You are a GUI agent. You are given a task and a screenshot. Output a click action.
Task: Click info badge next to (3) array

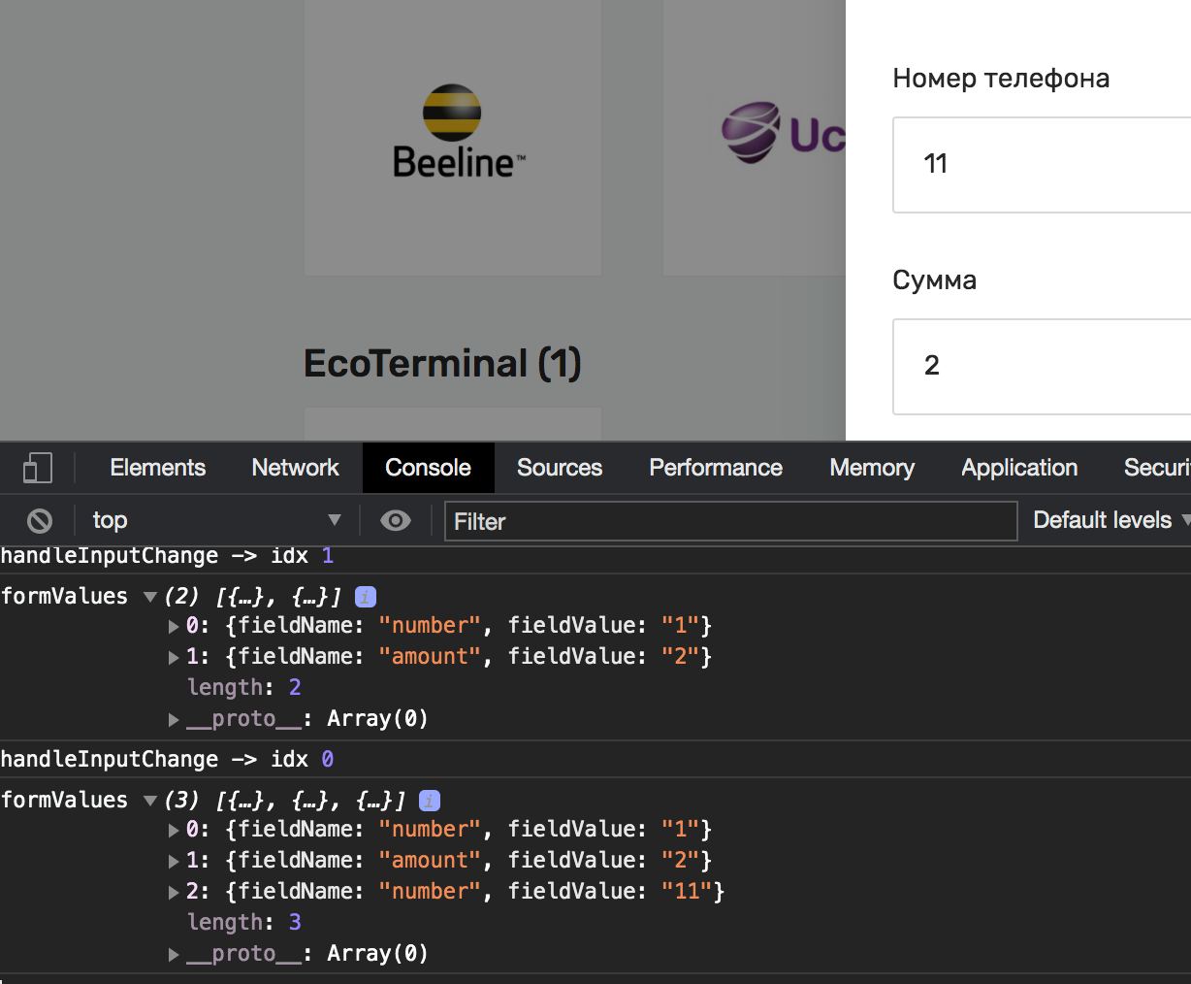click(430, 801)
